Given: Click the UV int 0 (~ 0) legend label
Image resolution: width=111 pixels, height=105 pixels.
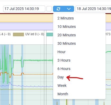Looking at the screenshot, I should pyautogui.click(x=35, y=34).
